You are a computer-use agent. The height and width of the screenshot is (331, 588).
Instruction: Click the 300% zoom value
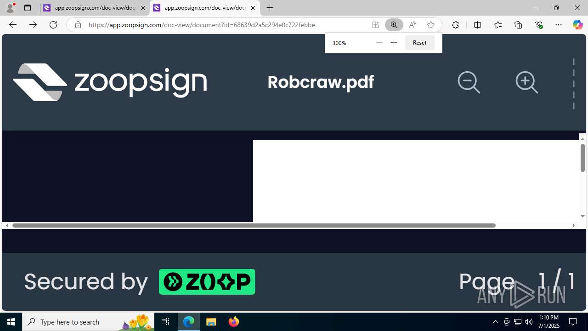339,43
